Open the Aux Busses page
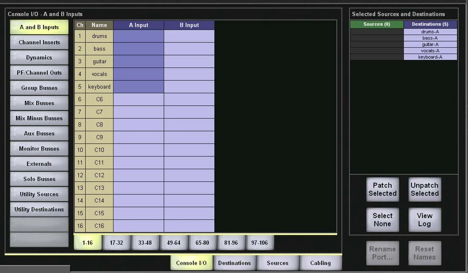The image size is (468, 273). tap(39, 134)
